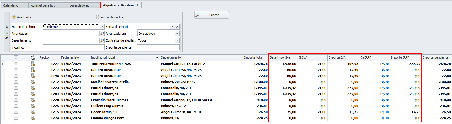Sort by the Fecha emisión column header

coord(75,57)
